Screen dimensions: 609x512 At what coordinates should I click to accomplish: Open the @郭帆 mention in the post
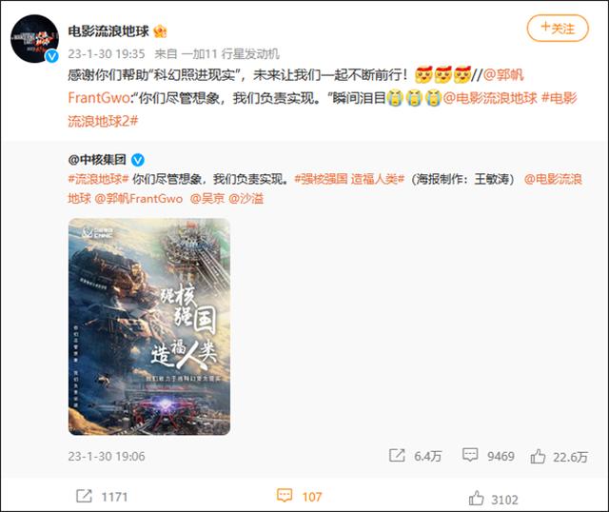[503, 74]
